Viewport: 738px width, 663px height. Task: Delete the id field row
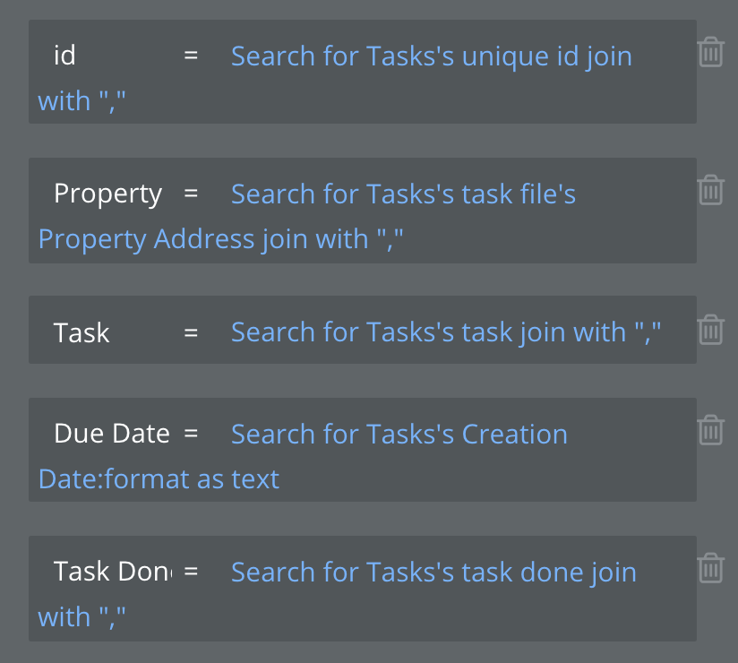point(711,52)
